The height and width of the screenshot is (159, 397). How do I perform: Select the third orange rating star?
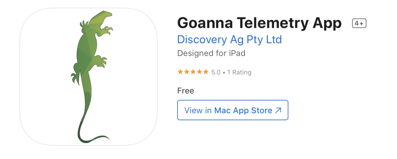pyautogui.click(x=193, y=72)
